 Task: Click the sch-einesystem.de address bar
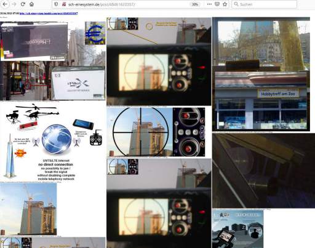coord(127,4)
